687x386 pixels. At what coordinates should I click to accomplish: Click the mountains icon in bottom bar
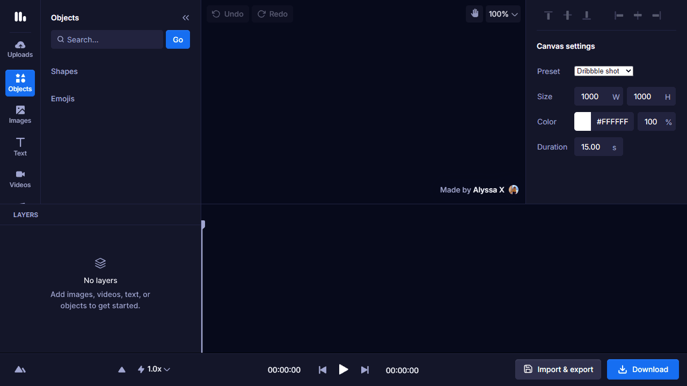pyautogui.click(x=20, y=369)
